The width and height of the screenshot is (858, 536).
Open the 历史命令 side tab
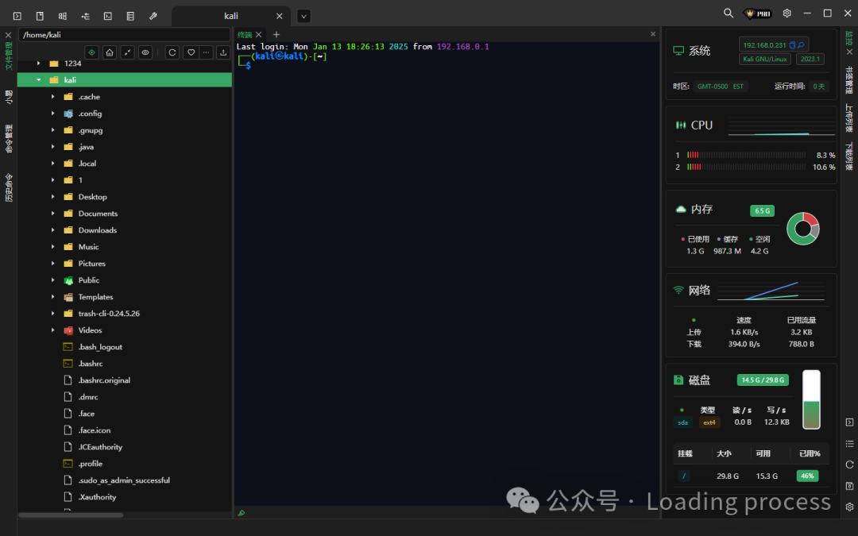click(x=9, y=187)
